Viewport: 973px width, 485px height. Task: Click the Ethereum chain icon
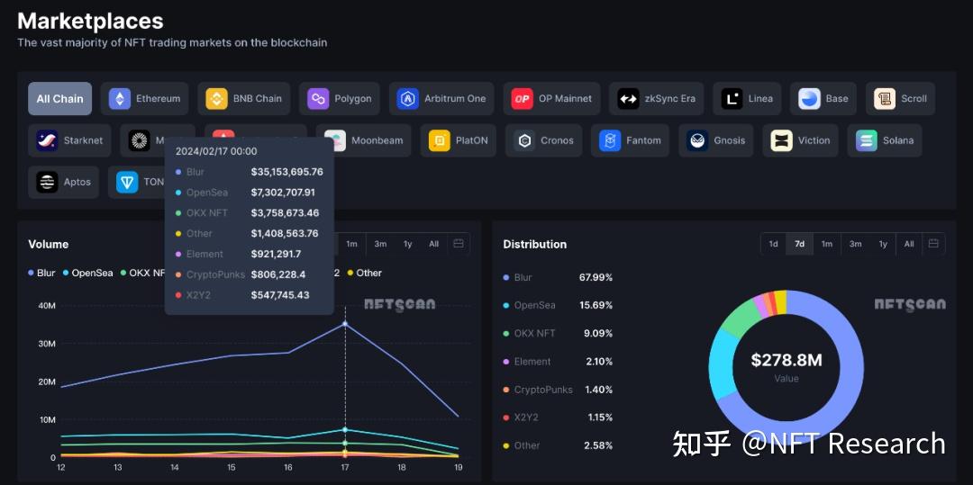pos(120,98)
